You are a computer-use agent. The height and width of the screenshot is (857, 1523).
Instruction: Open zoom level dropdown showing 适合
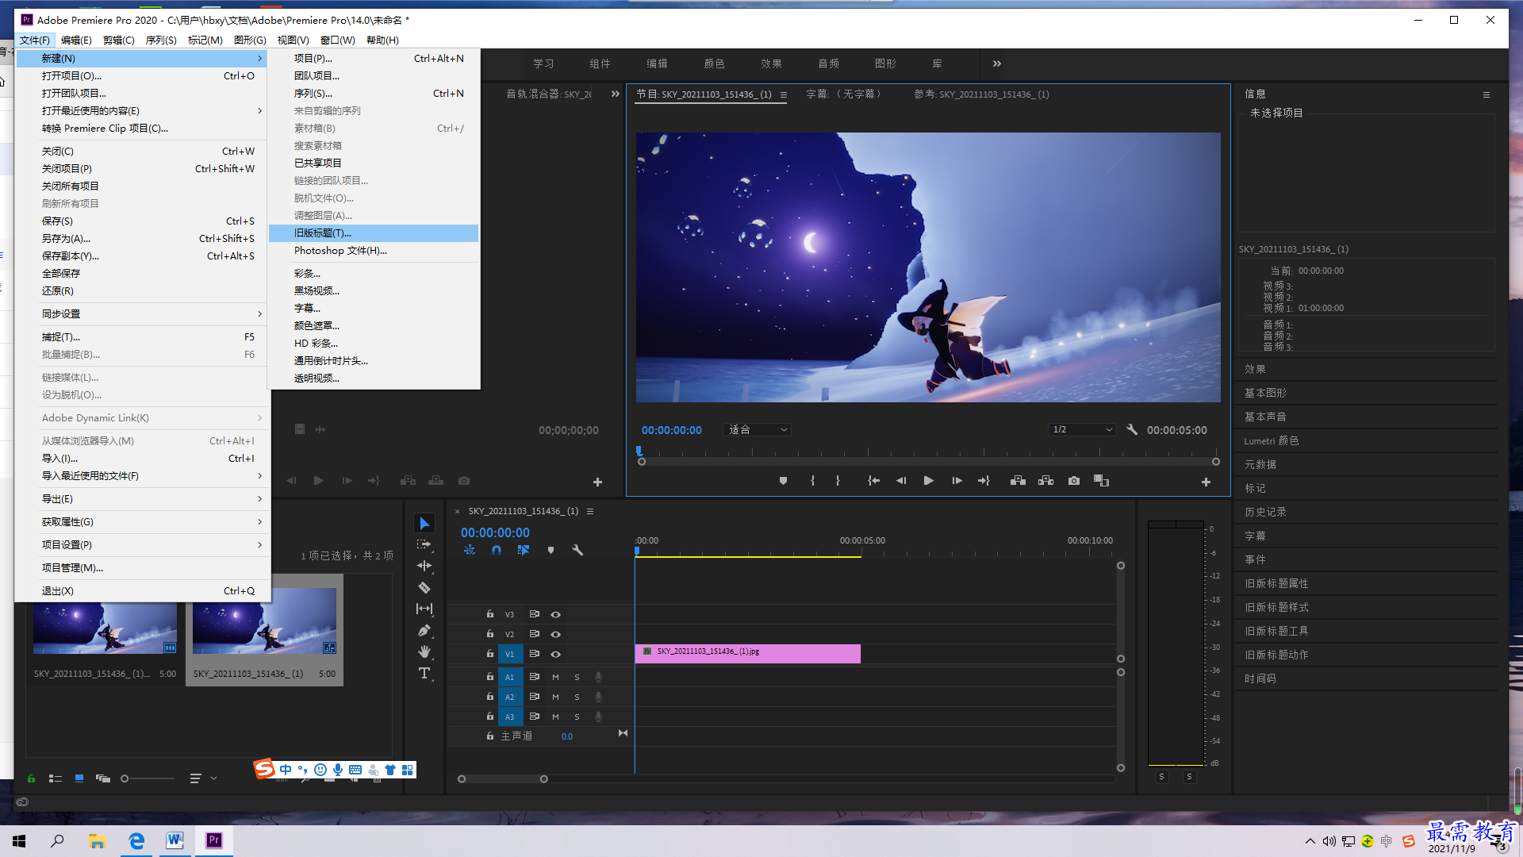(x=758, y=429)
